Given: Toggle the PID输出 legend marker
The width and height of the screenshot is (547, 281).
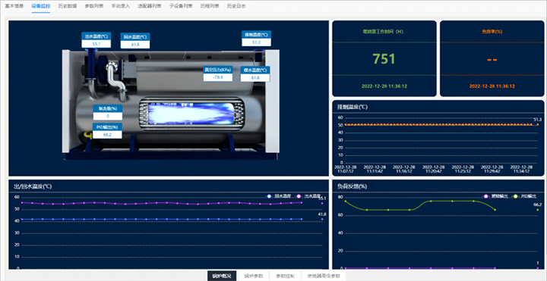Looking at the screenshot, I should pyautogui.click(x=516, y=196).
